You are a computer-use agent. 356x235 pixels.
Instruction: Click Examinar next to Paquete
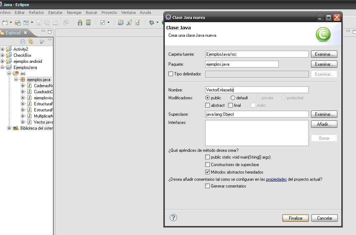click(324, 64)
